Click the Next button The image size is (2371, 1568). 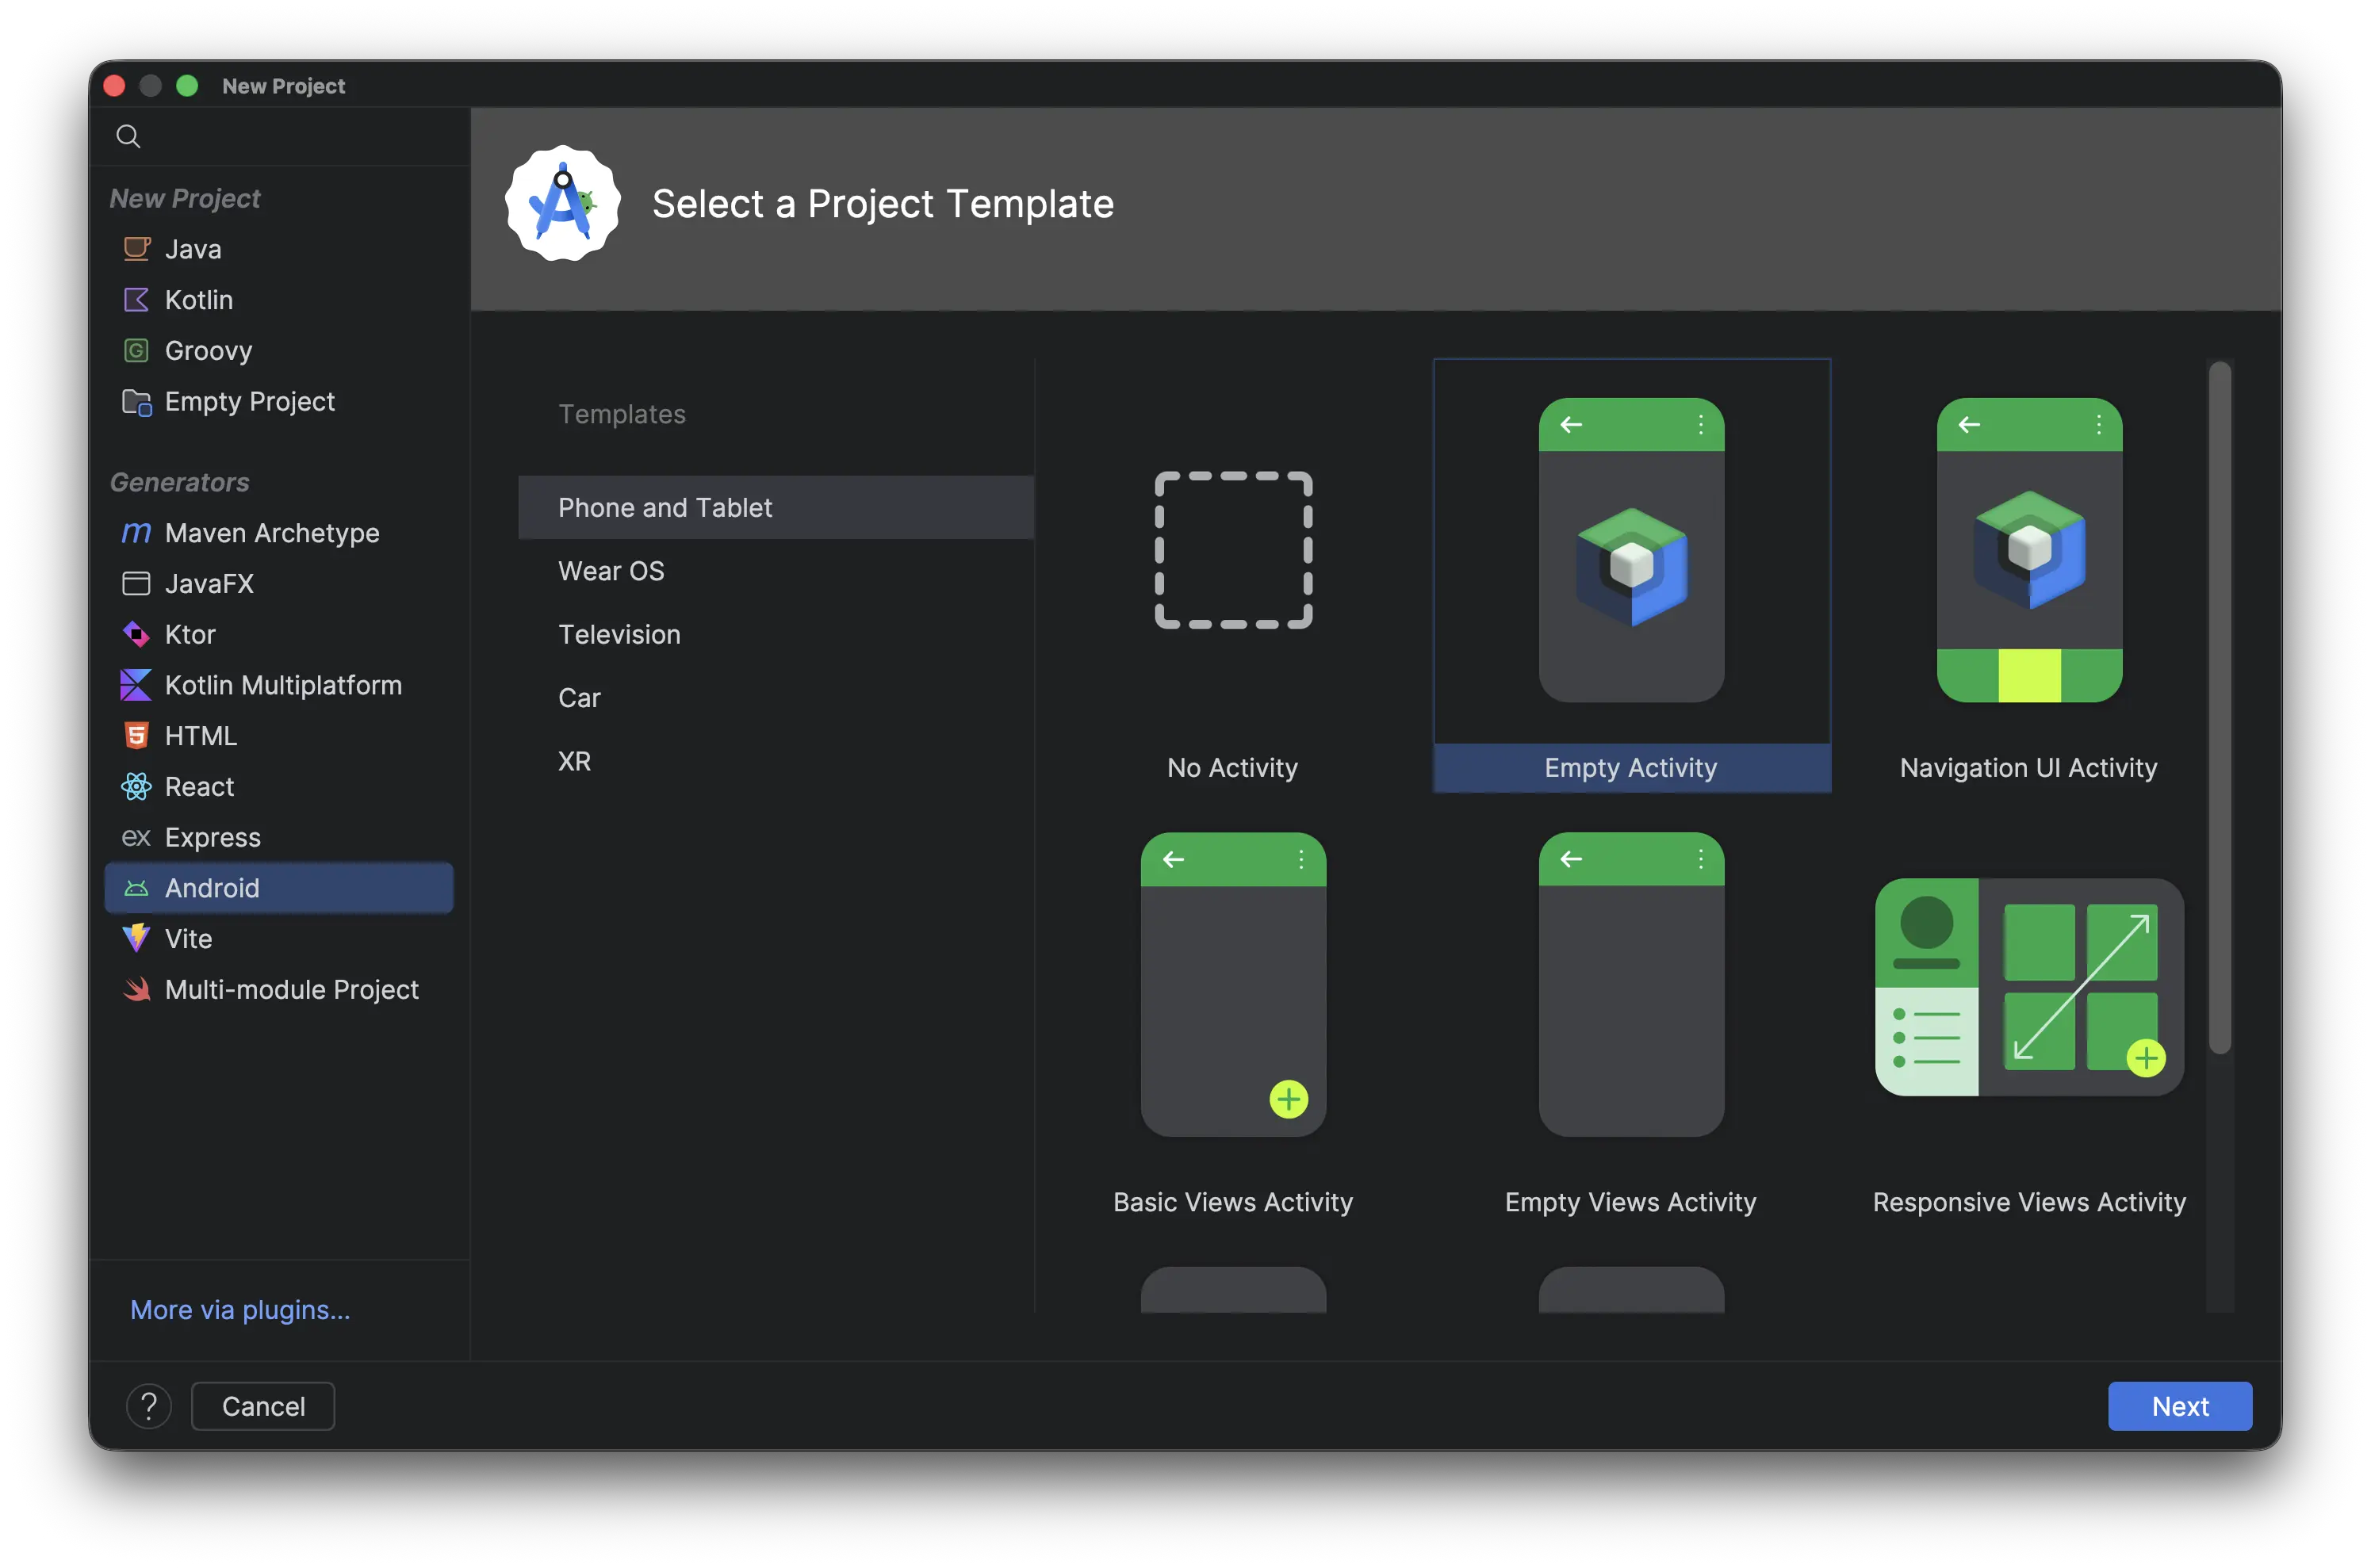point(2180,1406)
